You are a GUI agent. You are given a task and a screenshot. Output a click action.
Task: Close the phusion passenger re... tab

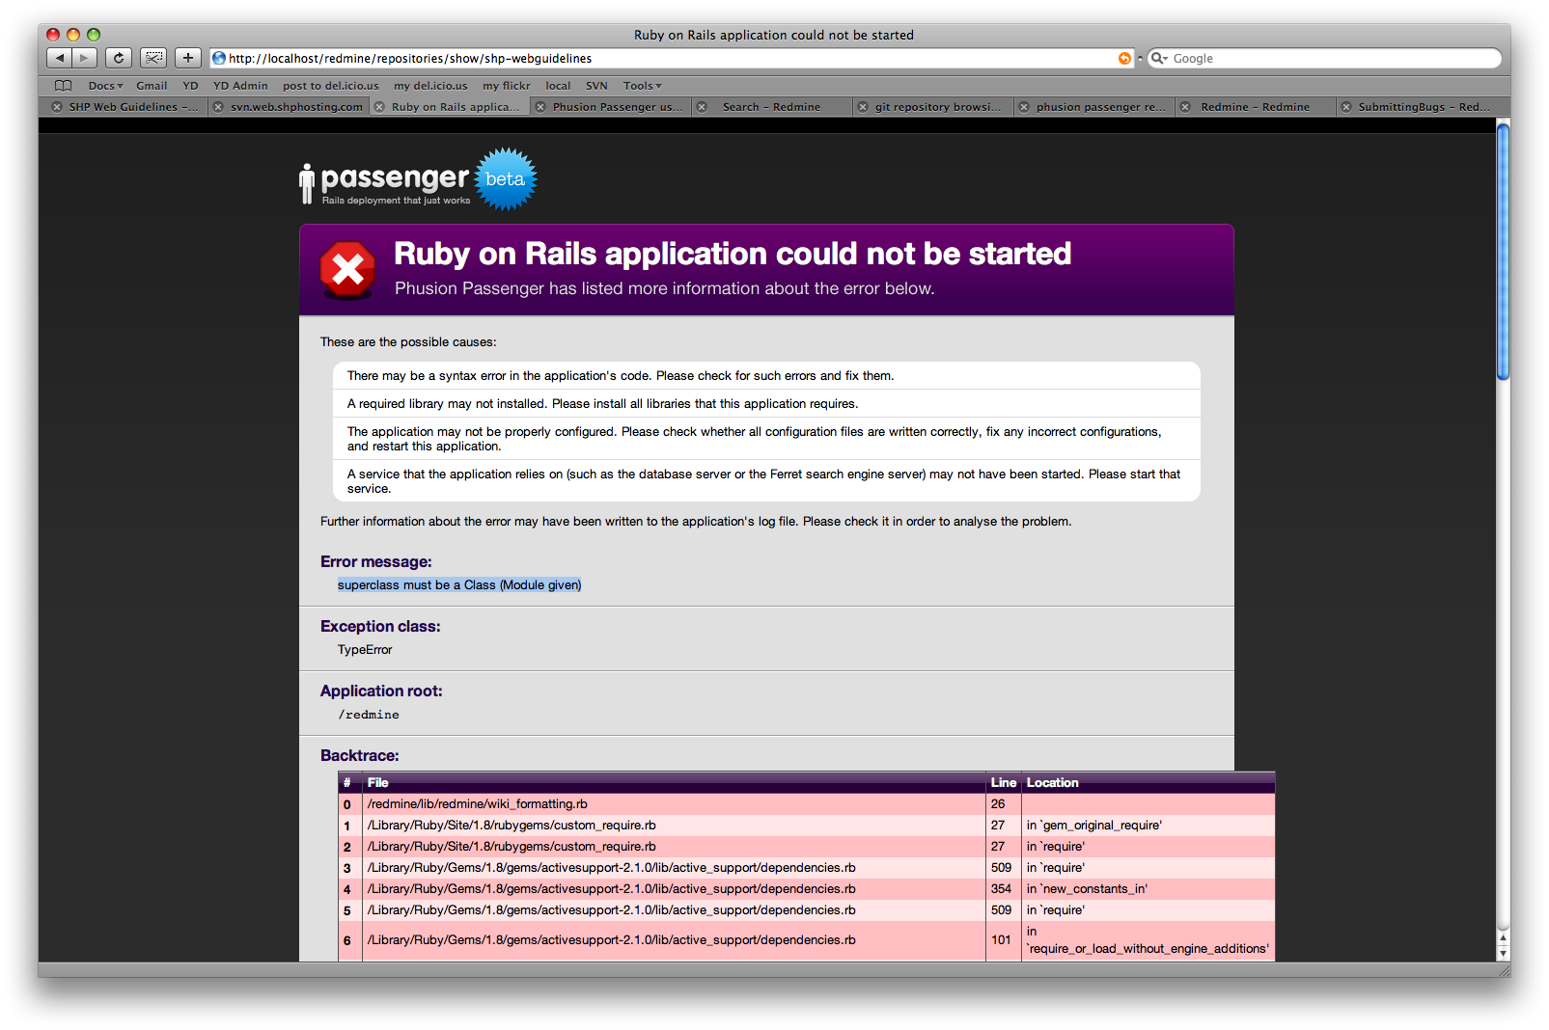pos(1024,107)
